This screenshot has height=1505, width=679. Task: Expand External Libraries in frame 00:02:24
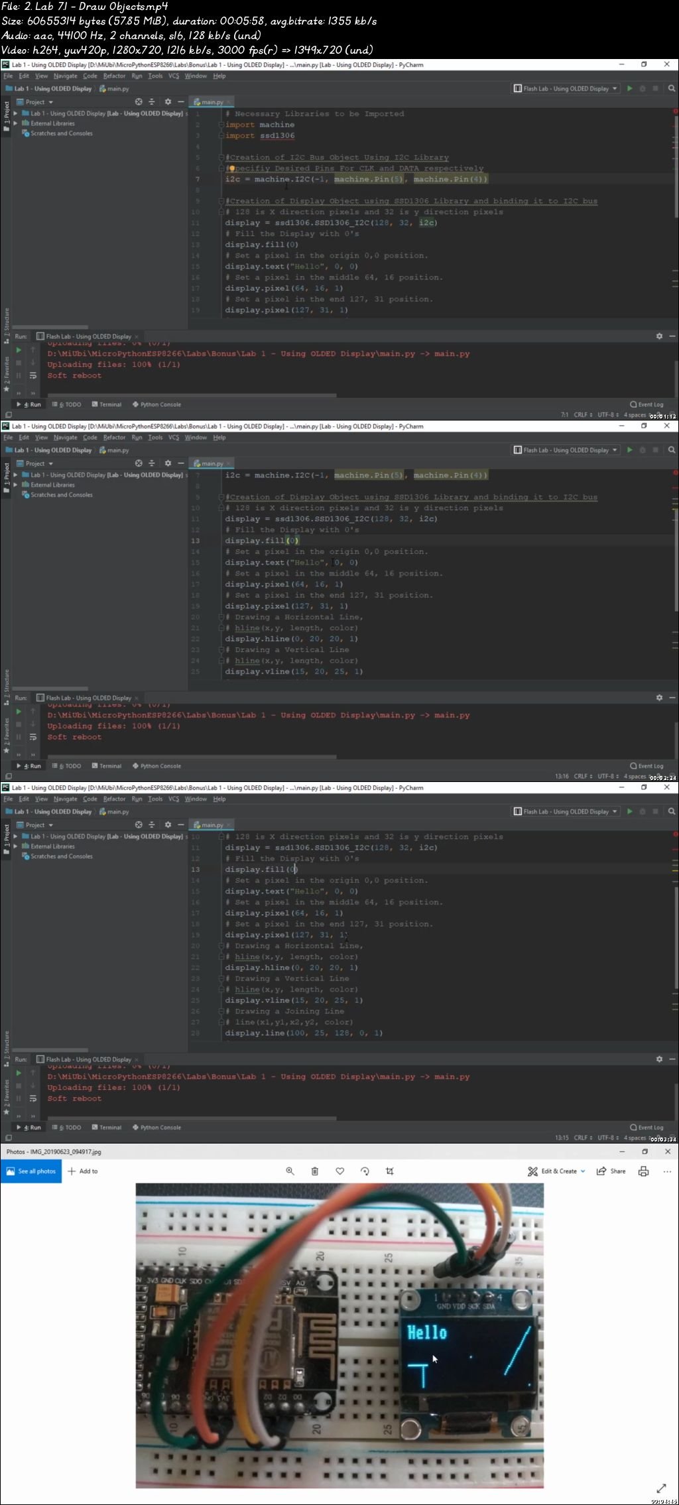point(16,485)
